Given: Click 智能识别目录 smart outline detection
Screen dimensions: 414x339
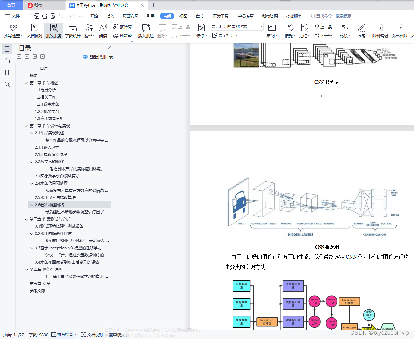Looking at the screenshot, I should tap(98, 57).
